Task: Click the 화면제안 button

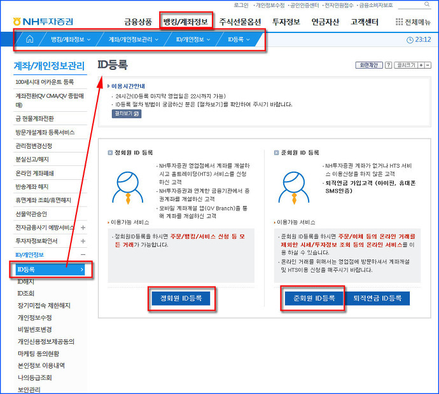Action: tap(369, 65)
